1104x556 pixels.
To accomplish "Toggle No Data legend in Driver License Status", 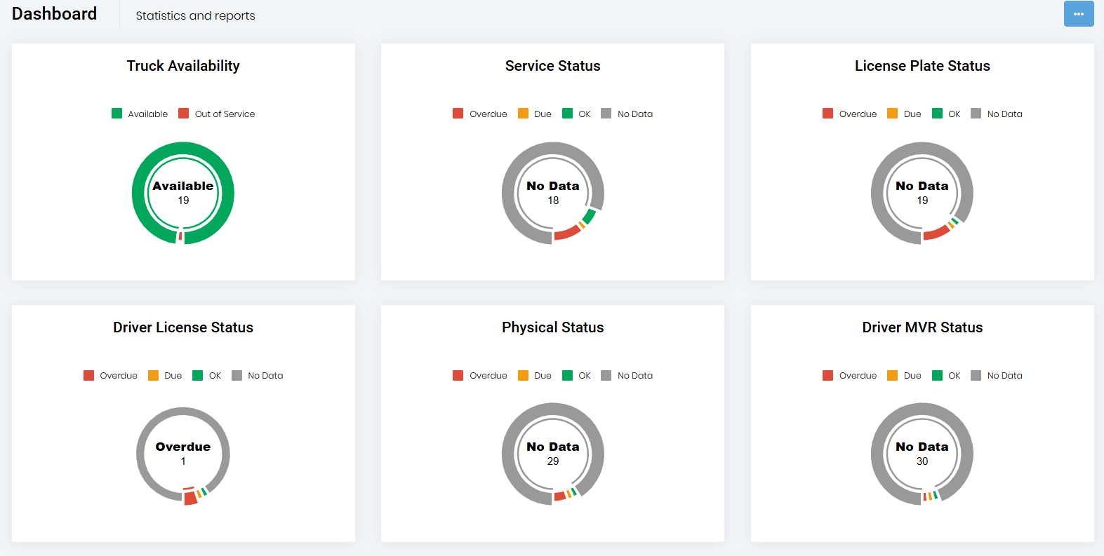I will (258, 375).
